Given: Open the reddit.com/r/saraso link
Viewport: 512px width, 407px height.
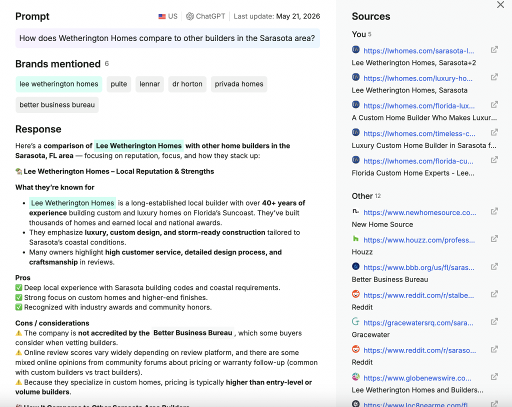Looking at the screenshot, I should point(419,350).
